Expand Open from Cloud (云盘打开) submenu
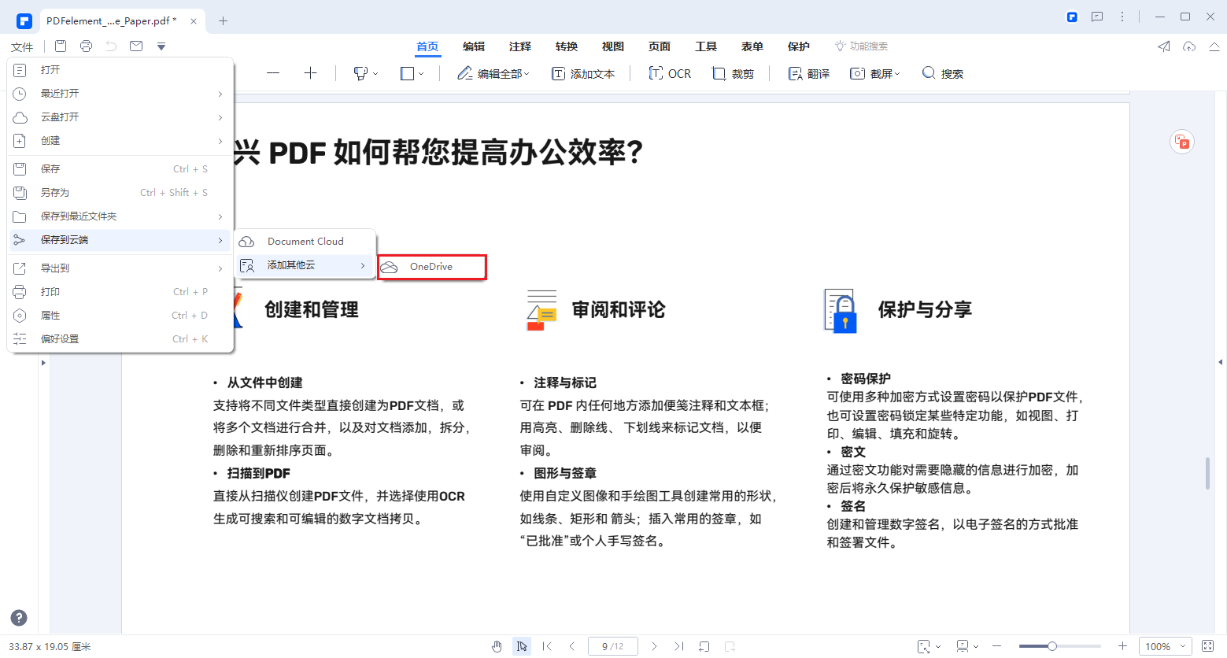Image resolution: width=1227 pixels, height=658 pixels. pos(120,117)
